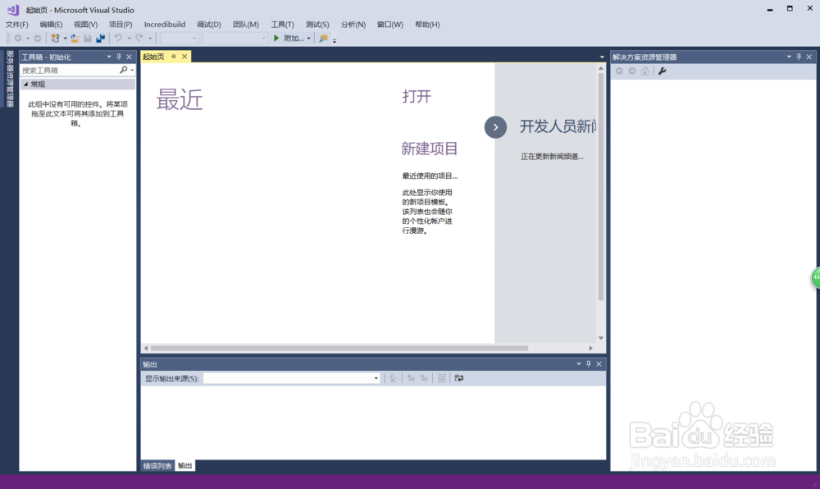Click the circular arrow beside 开发人员新闻
This screenshot has width=820, height=489.
495,127
